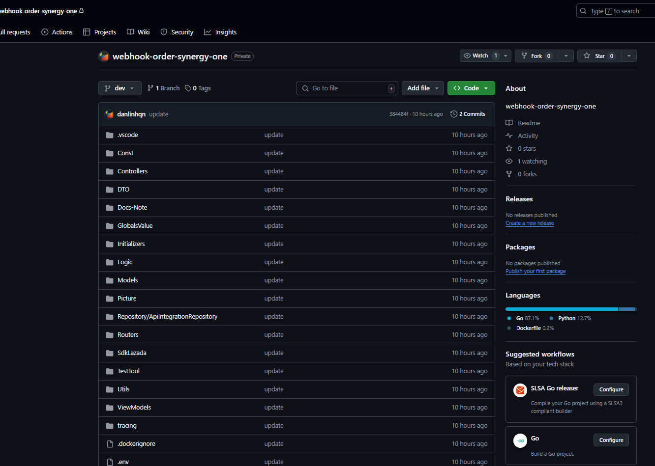Focus the Go to file input
Viewport: 655px width, 466px height.
[347, 88]
